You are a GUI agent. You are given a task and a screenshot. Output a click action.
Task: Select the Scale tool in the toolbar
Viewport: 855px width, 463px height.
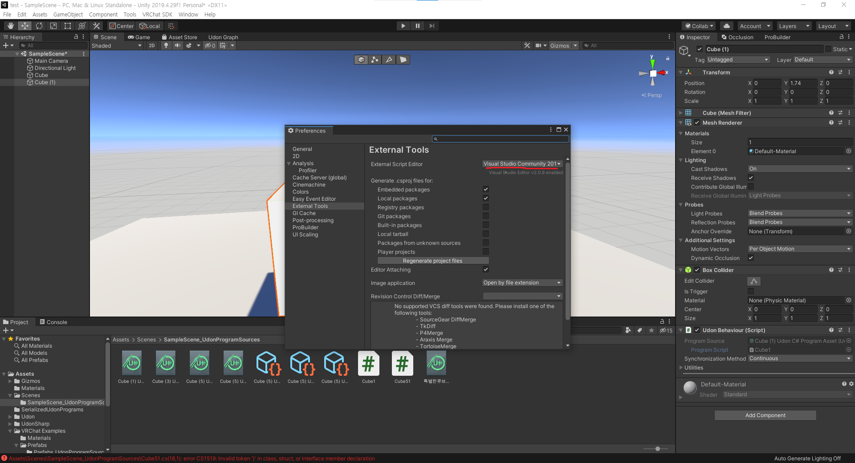53,26
